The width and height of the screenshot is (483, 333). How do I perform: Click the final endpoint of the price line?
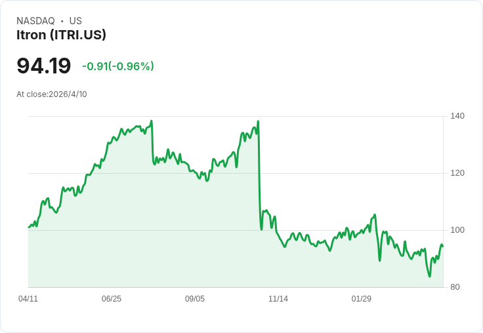coord(443,246)
